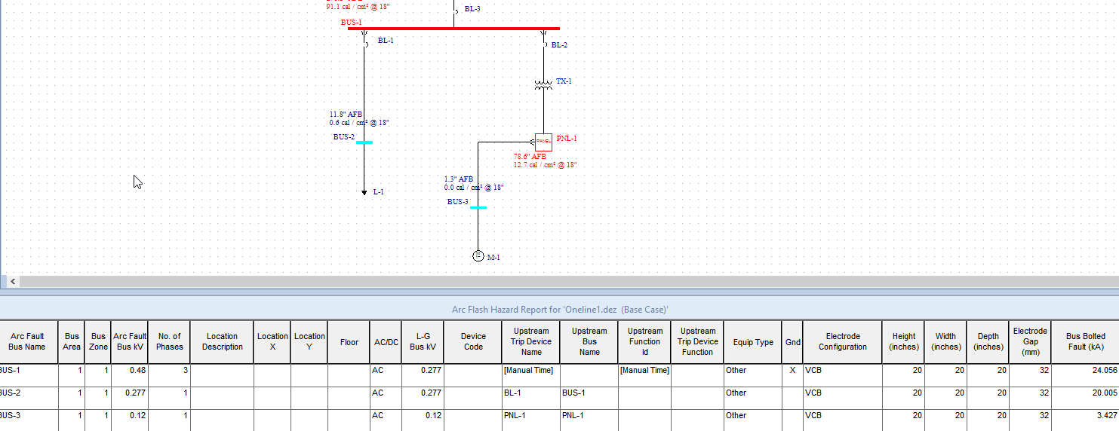
Task: Toggle the Gnd X cell for BUS-1
Action: 792,371
